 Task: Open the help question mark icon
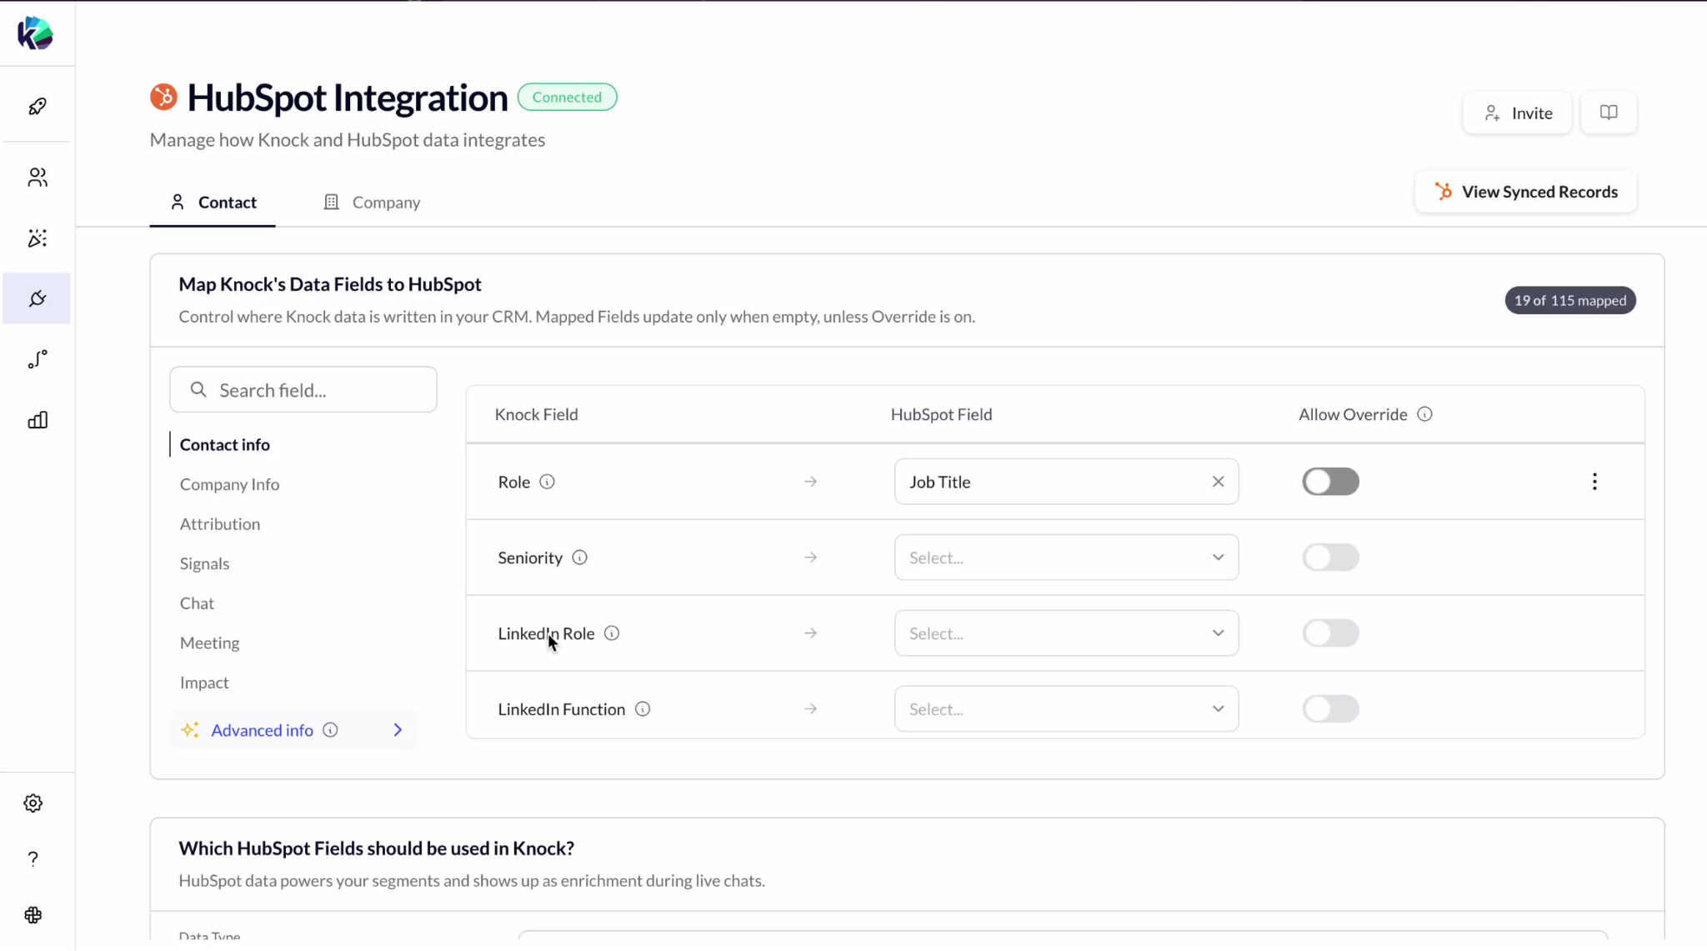(33, 858)
